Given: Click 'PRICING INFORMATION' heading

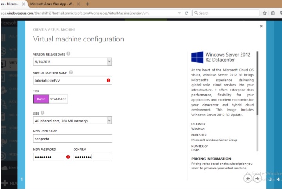Looking at the screenshot, I should (211, 159).
